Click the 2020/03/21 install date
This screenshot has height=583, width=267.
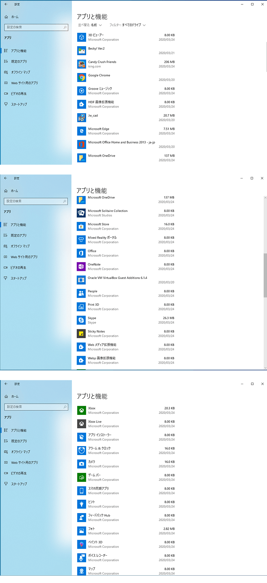[x=167, y=53]
